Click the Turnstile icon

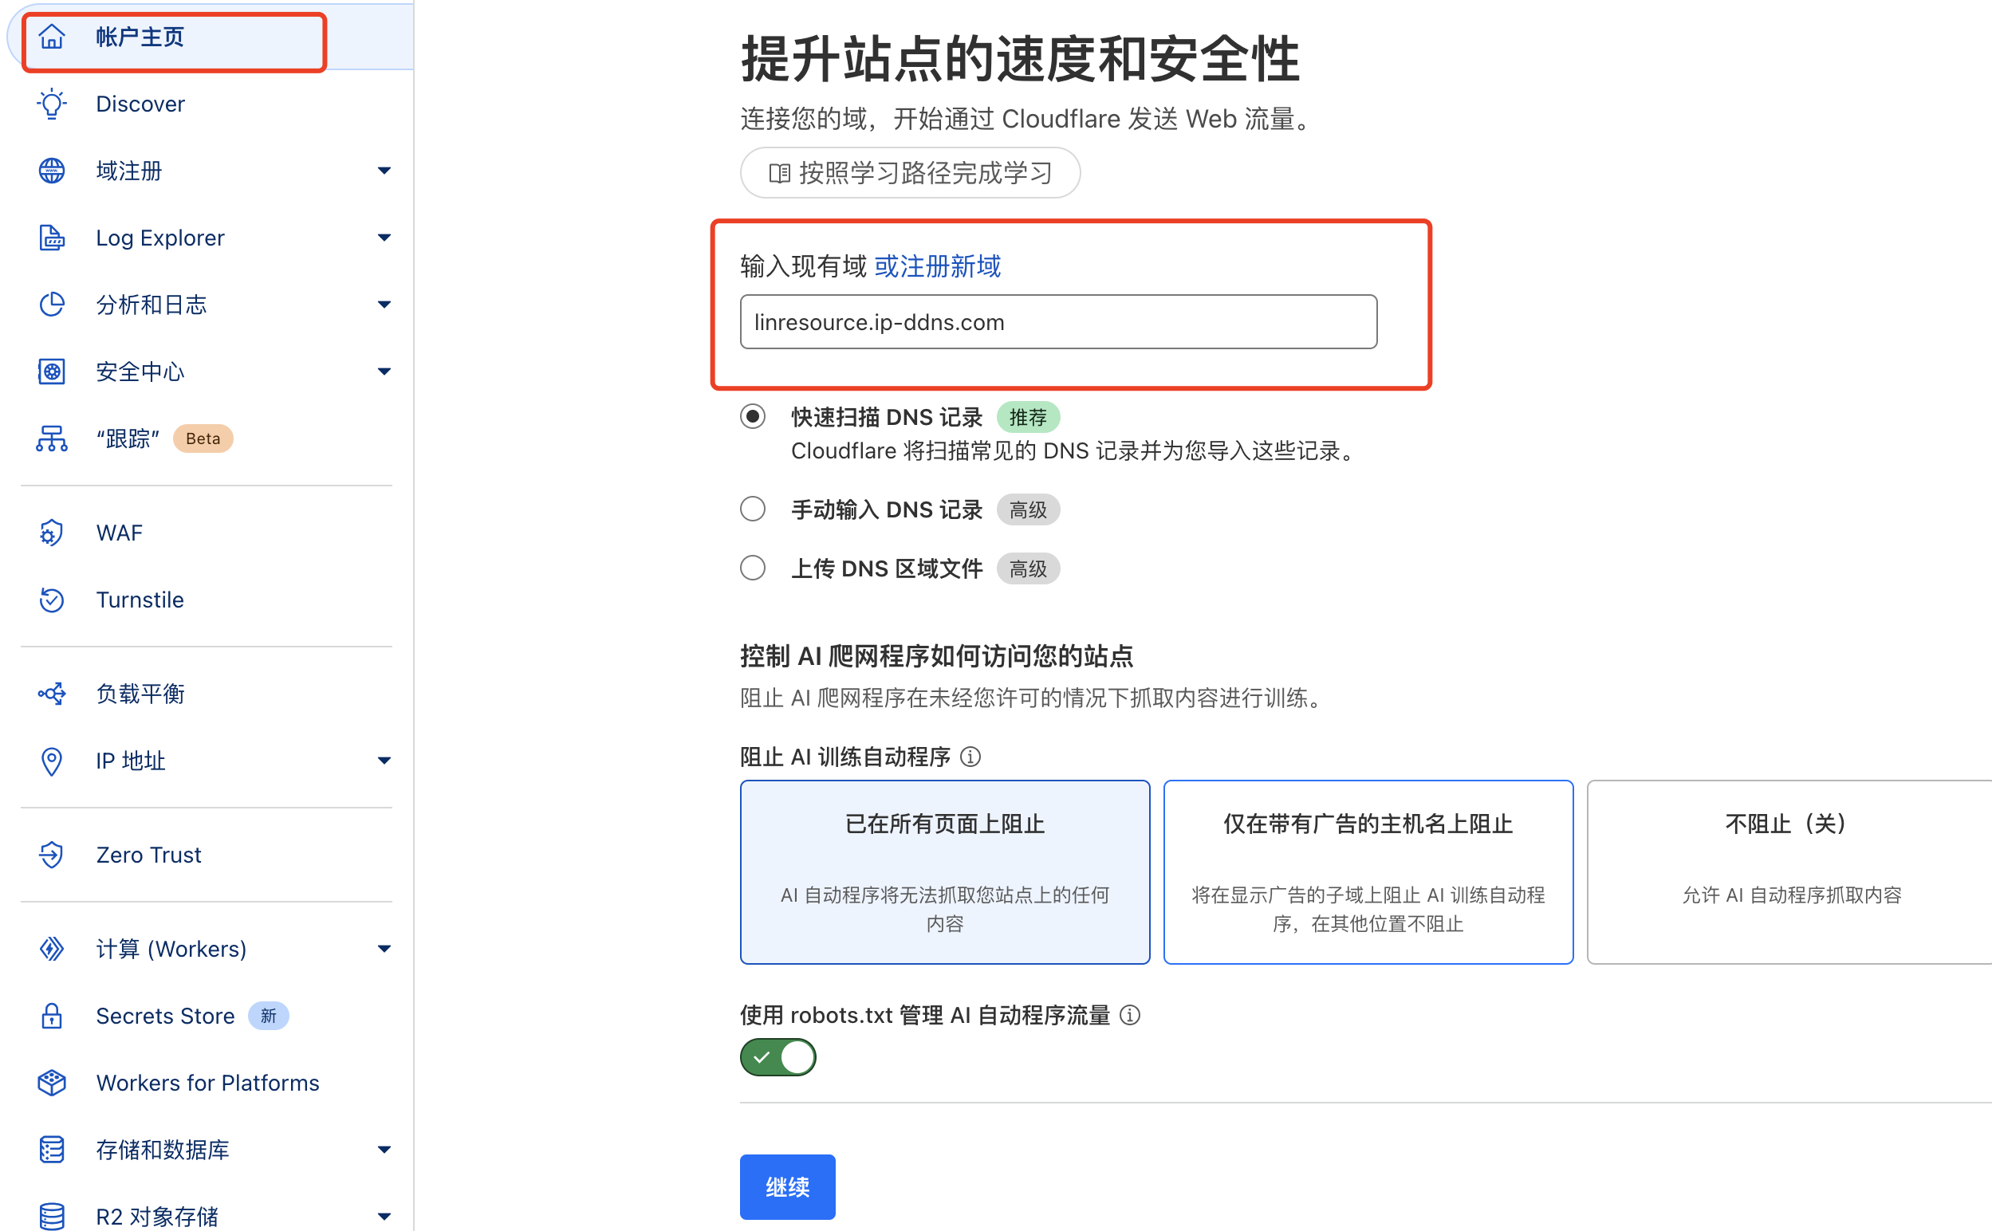[51, 600]
